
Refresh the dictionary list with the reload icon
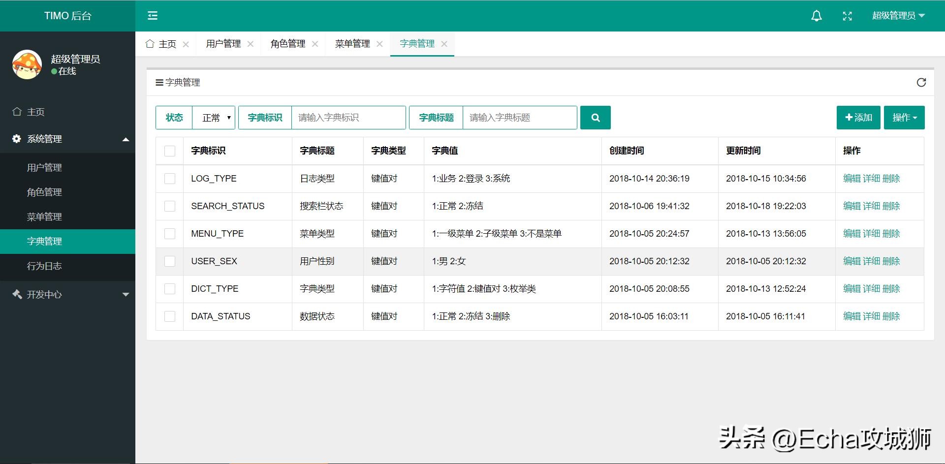[x=921, y=82]
